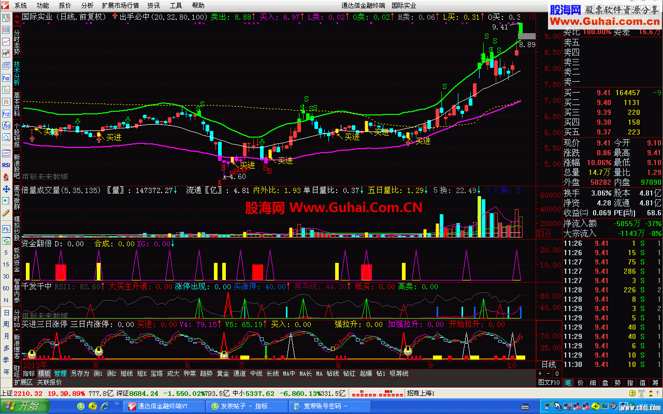Open the 扩展市场行情 menu
Image resolution: width=663 pixels, height=414 pixels.
coord(120,6)
